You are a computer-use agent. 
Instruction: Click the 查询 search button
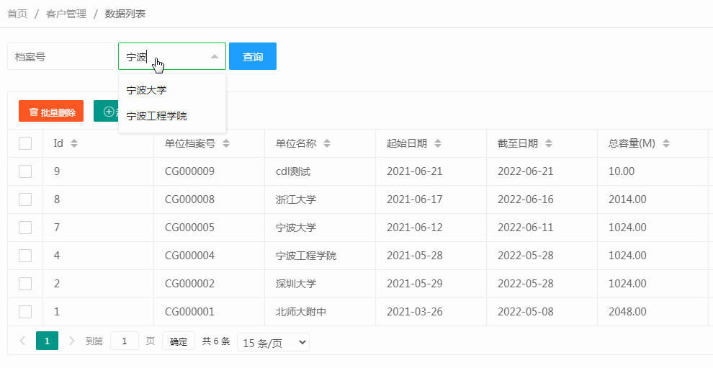click(x=253, y=56)
